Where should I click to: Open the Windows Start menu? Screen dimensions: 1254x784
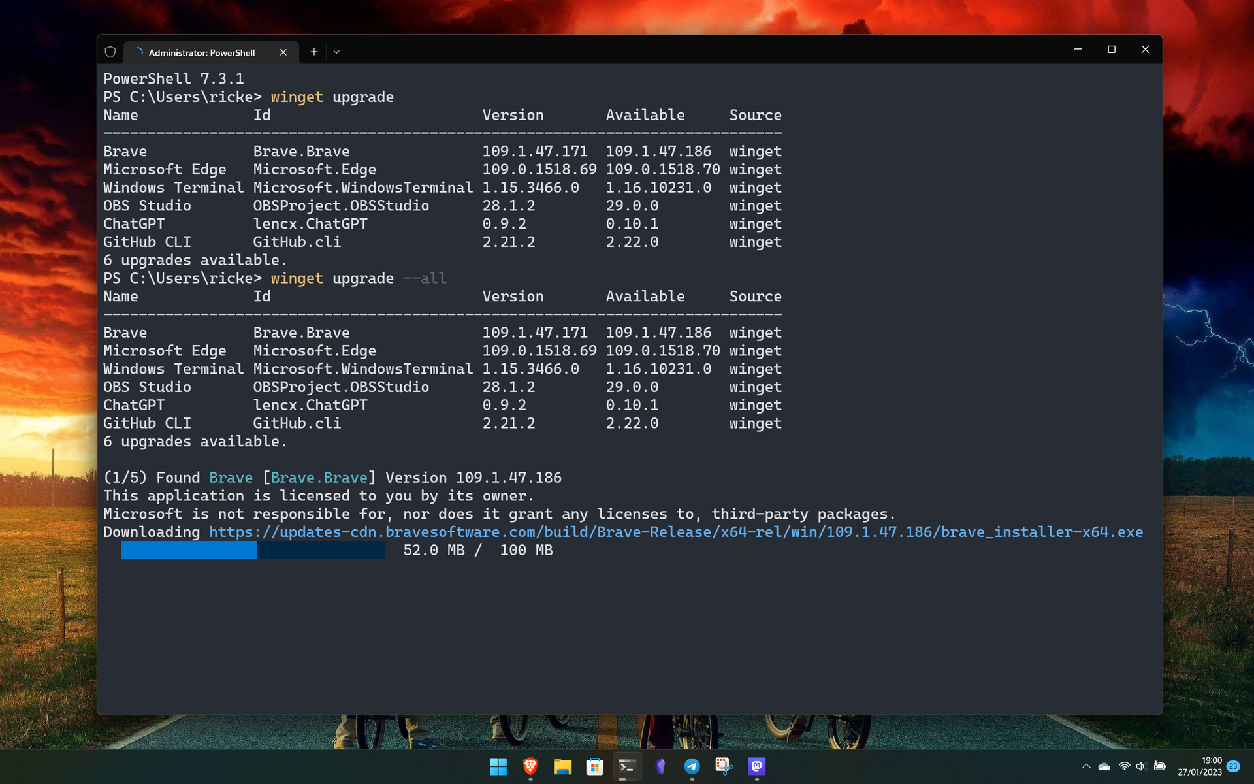point(500,766)
